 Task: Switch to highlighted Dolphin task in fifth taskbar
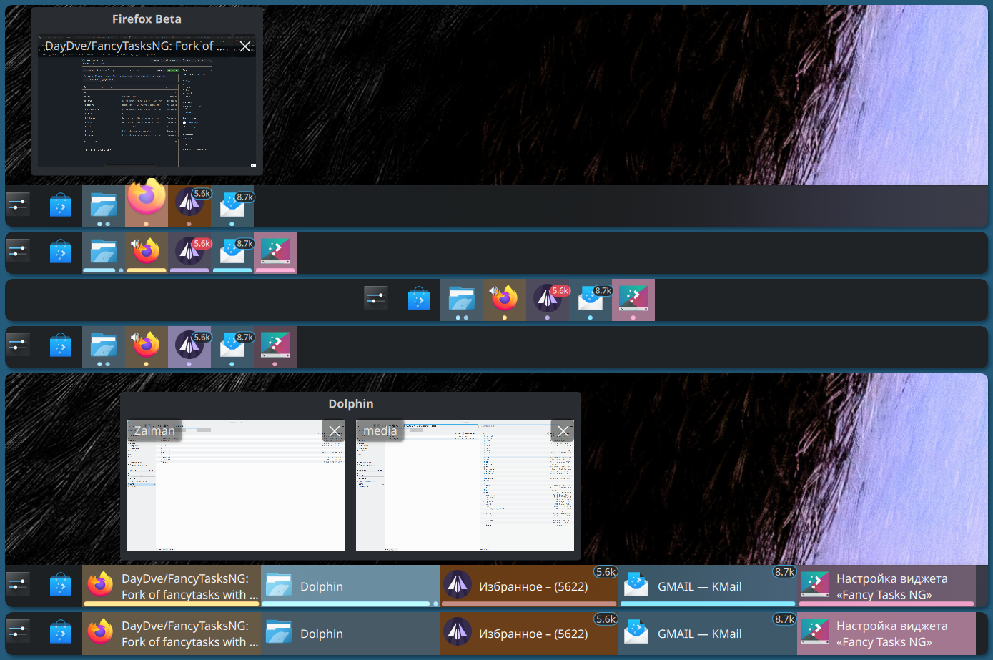click(350, 586)
